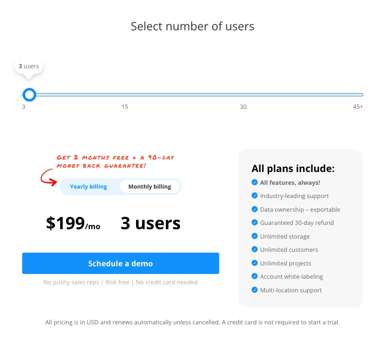The width and height of the screenshot is (380, 338).
Task: Click checkmark icon next to Data ownership – exportable
Action: tap(255, 210)
